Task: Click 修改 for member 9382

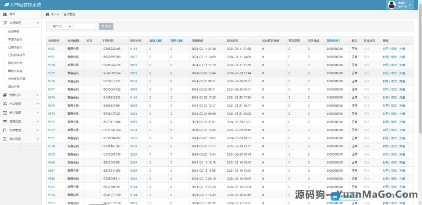Action: [x=394, y=49]
